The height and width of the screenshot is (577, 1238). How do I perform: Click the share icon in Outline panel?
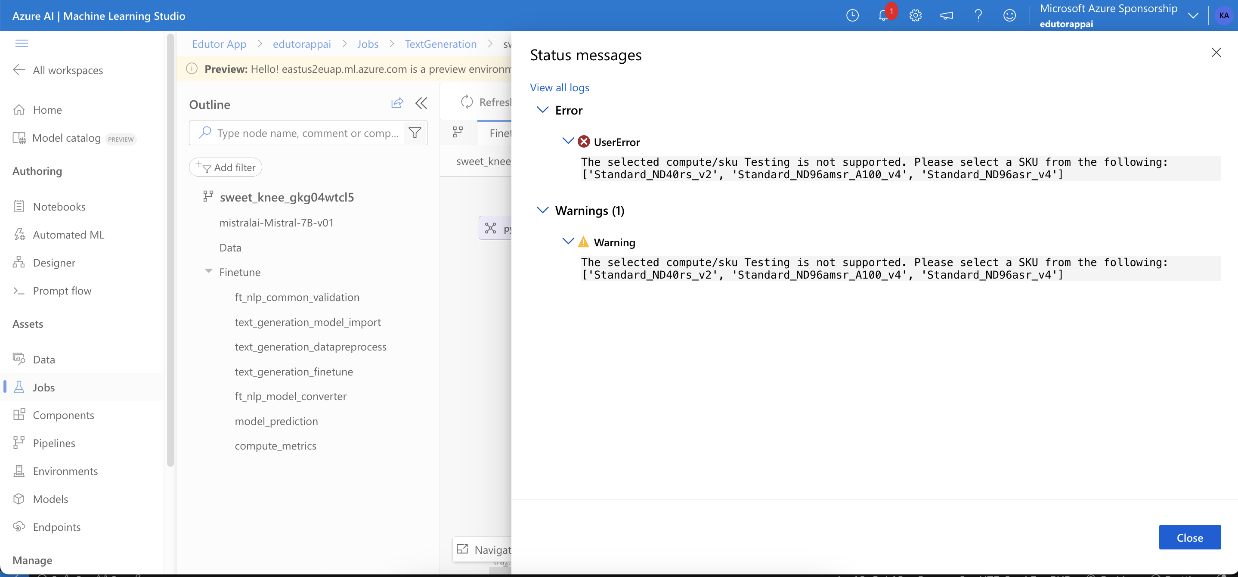point(397,103)
